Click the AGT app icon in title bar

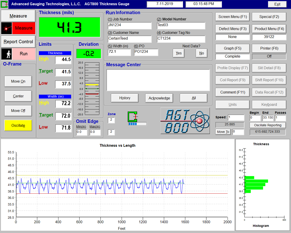pyautogui.click(x=4, y=4)
